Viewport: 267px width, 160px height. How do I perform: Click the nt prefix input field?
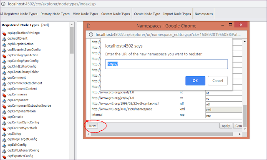(224, 93)
